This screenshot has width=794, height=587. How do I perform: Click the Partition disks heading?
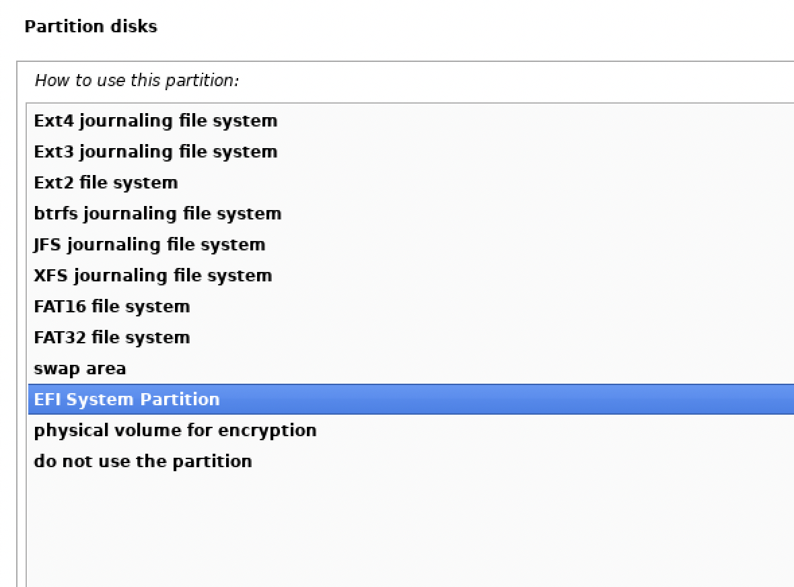click(x=90, y=27)
